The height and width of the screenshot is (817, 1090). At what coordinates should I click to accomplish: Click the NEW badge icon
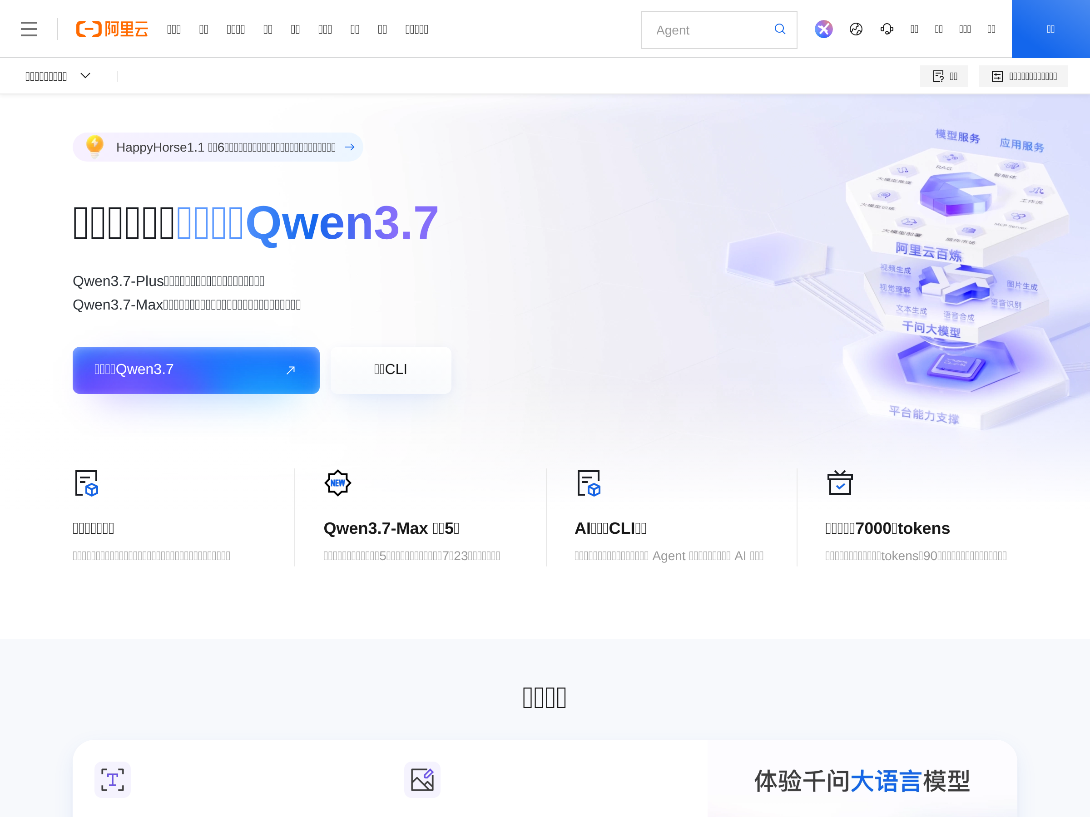[337, 483]
